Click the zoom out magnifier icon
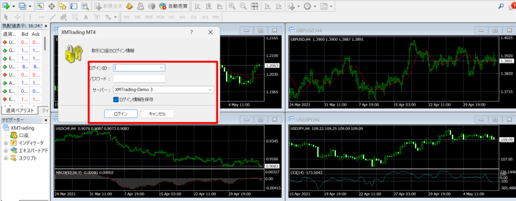The height and width of the screenshot is (201, 516). [x=243, y=6]
